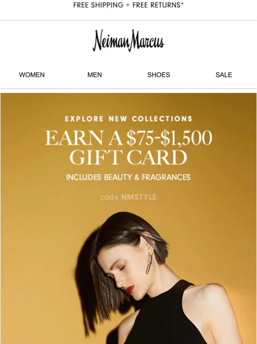Select the Explore New Collections text
The width and height of the screenshot is (257, 344).
point(128,119)
